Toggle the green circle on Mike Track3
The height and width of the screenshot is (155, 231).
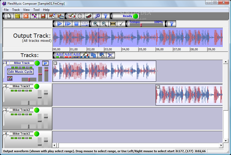pyautogui.click(x=37, y=134)
